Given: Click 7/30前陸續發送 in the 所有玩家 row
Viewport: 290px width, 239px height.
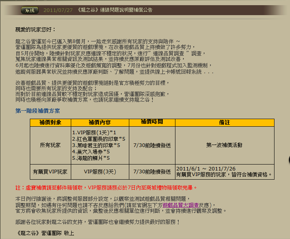Looking at the screenshot, I should [x=152, y=145].
